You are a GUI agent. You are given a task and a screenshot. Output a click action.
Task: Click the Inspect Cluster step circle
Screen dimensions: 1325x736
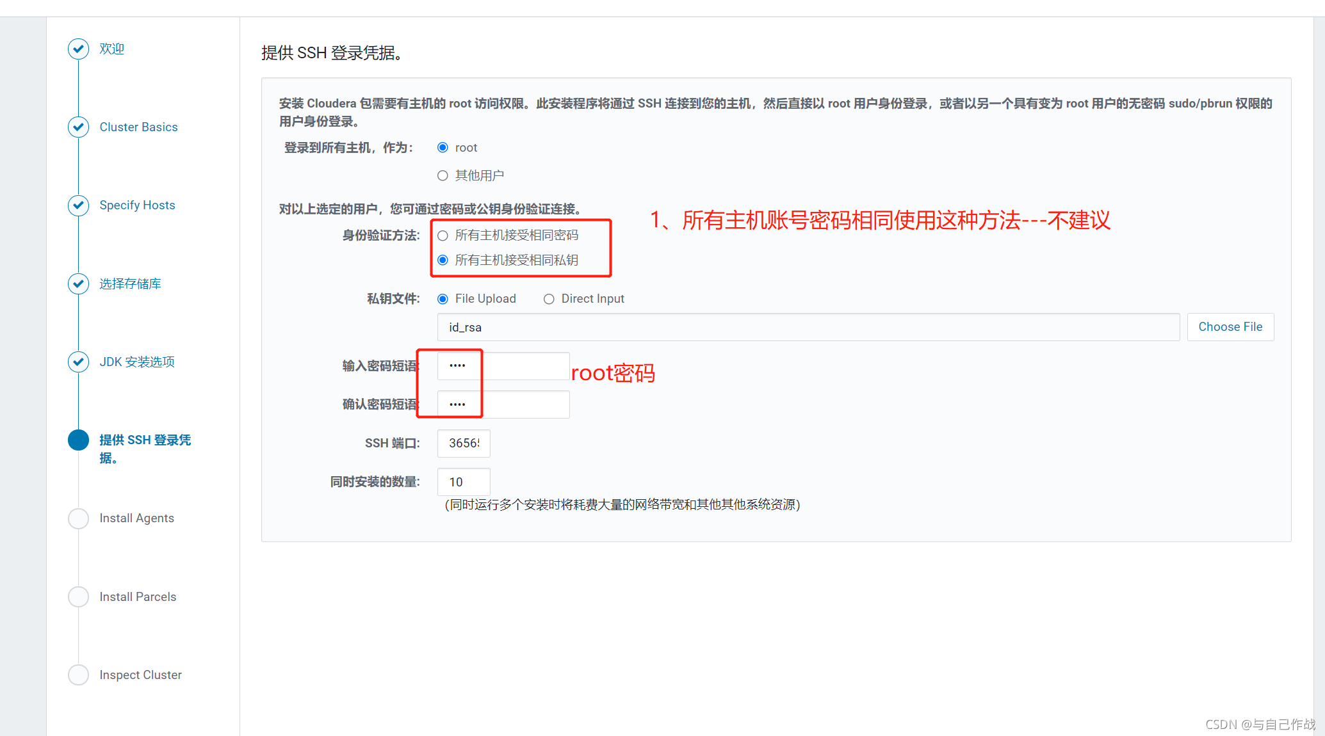78,675
